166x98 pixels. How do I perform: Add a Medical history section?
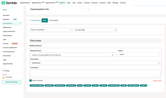[60, 85]
